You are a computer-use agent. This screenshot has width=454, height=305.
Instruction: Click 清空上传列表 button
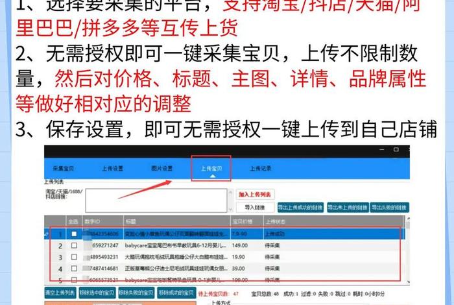(x=60, y=293)
